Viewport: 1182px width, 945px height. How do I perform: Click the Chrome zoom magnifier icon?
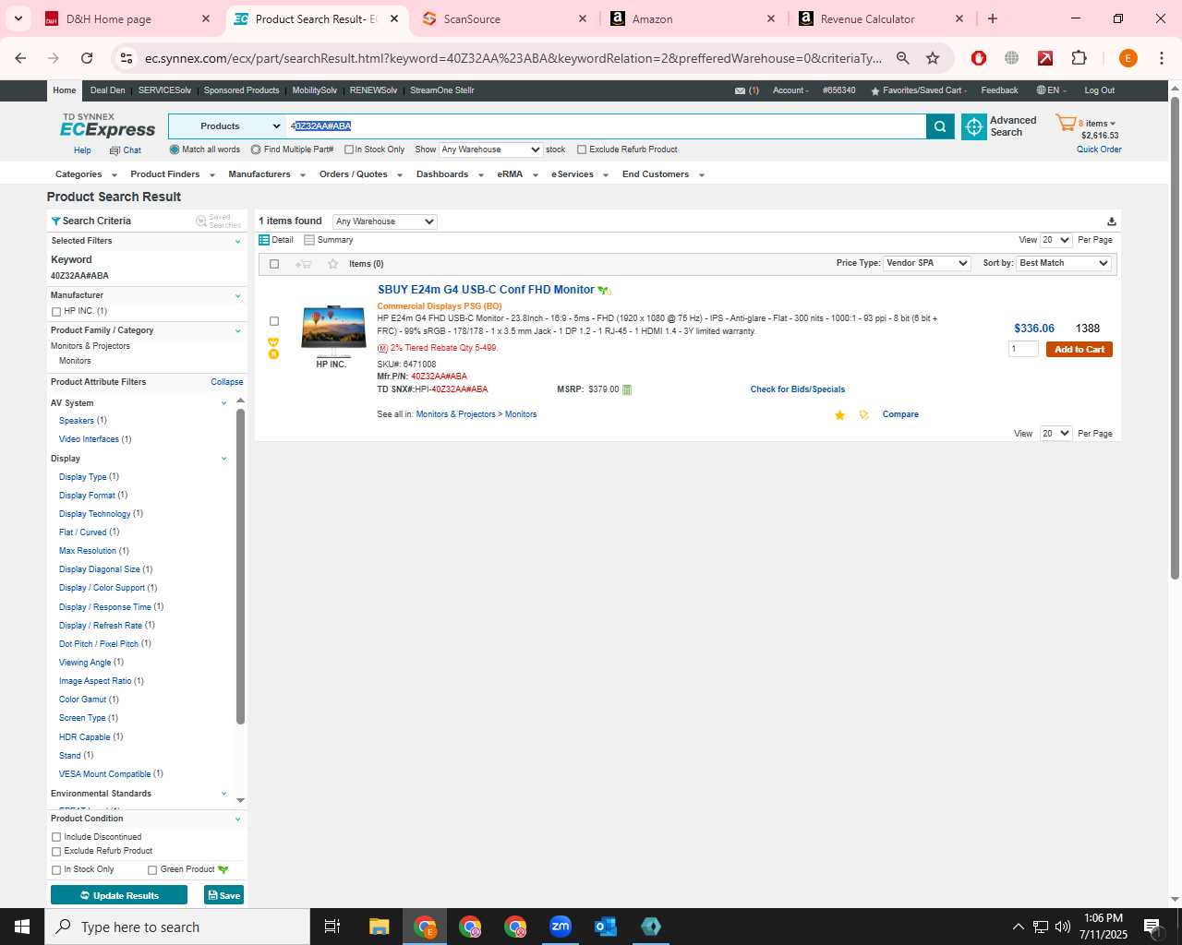(x=903, y=58)
